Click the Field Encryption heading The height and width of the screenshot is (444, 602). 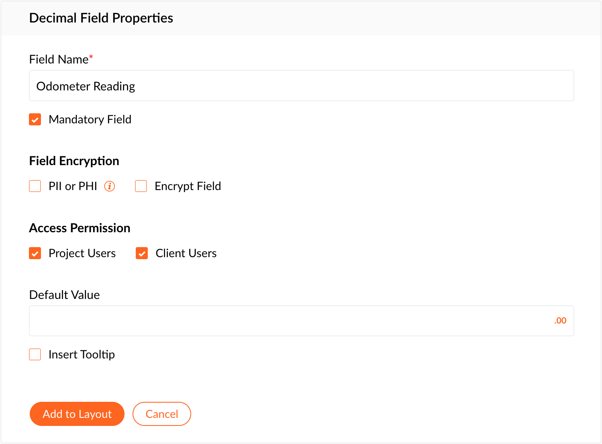click(74, 161)
